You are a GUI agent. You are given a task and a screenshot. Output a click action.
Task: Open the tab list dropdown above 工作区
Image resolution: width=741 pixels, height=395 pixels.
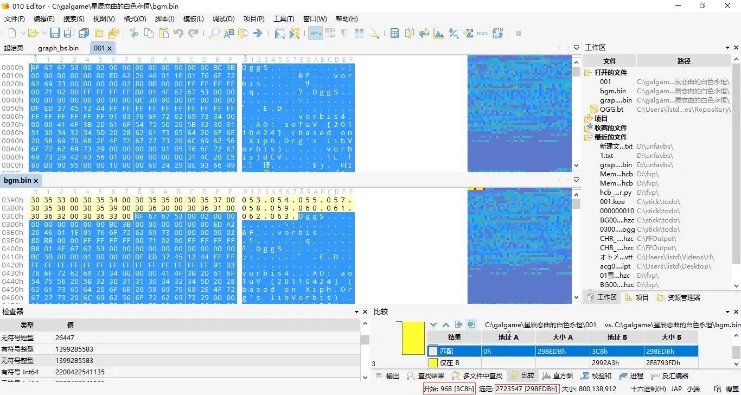click(576, 48)
